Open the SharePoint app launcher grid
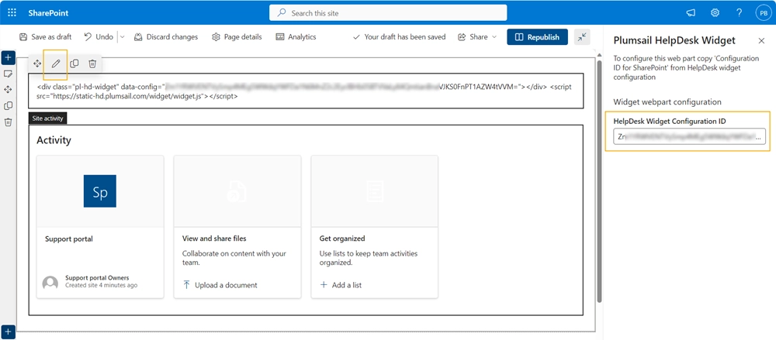The image size is (776, 340). [12, 13]
